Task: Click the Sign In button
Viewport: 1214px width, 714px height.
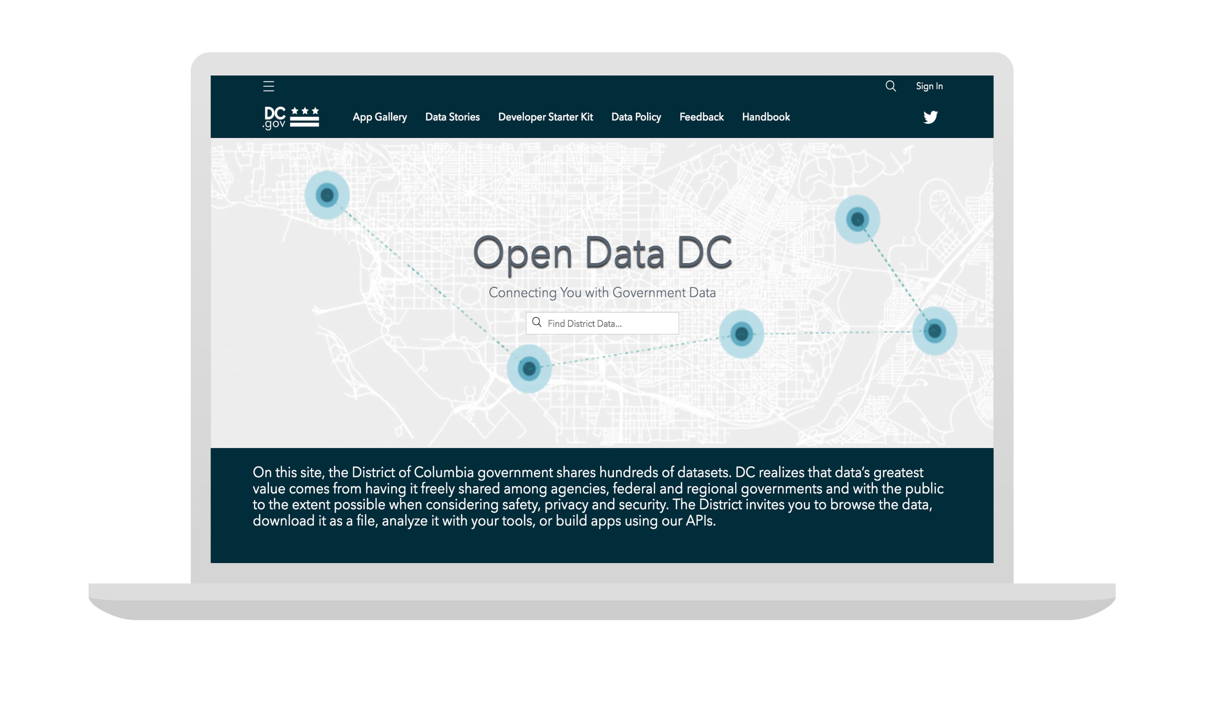Action: point(929,86)
